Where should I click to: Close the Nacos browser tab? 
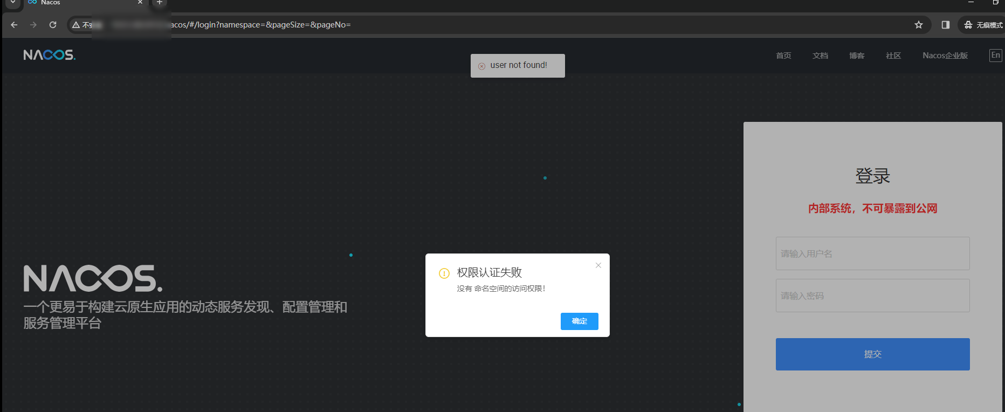click(140, 3)
